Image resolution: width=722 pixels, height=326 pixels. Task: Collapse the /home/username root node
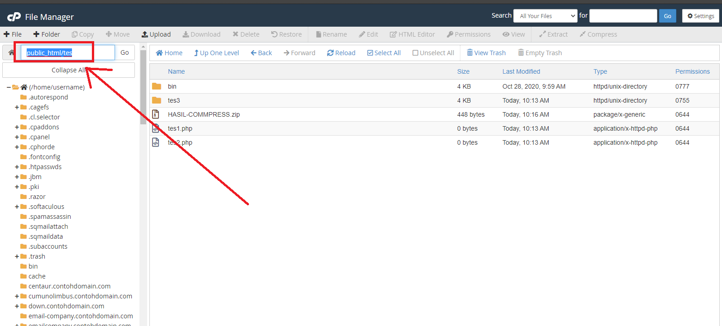pyautogui.click(x=9, y=87)
